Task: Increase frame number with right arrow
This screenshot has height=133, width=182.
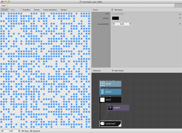Action: coord(19,131)
